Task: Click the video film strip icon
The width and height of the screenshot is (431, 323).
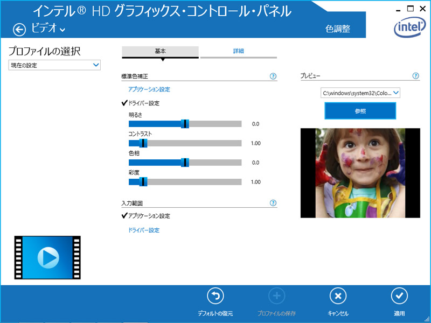Action: click(47, 257)
